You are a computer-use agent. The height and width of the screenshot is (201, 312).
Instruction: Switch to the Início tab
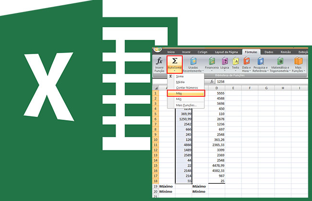171,52
